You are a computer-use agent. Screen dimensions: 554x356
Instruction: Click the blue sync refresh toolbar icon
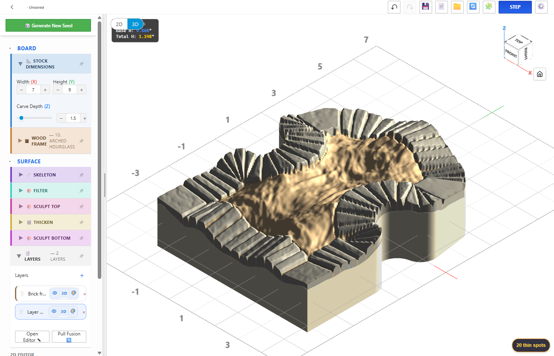tap(473, 7)
